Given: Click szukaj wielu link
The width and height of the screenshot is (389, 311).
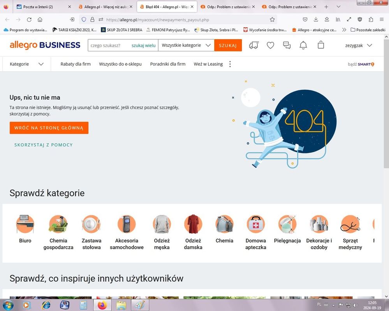Looking at the screenshot, I should (143, 46).
